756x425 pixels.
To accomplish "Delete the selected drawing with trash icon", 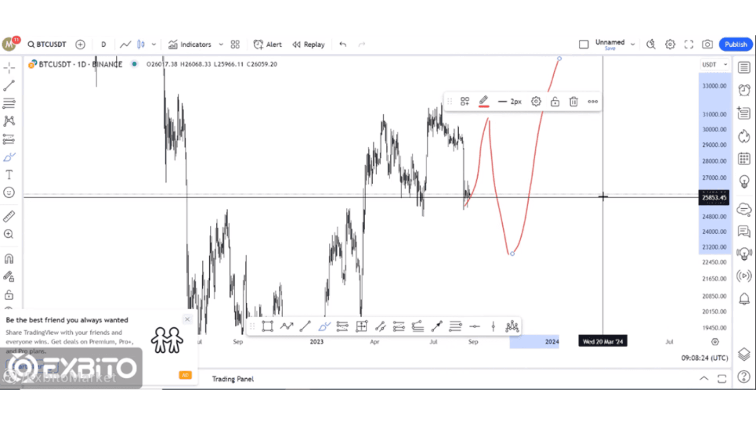I will pyautogui.click(x=574, y=101).
